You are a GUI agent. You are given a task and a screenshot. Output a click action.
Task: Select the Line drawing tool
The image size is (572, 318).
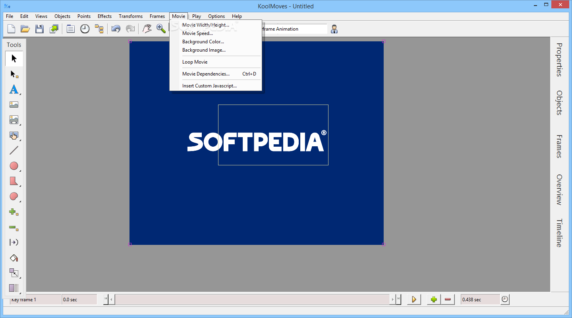[x=14, y=151]
